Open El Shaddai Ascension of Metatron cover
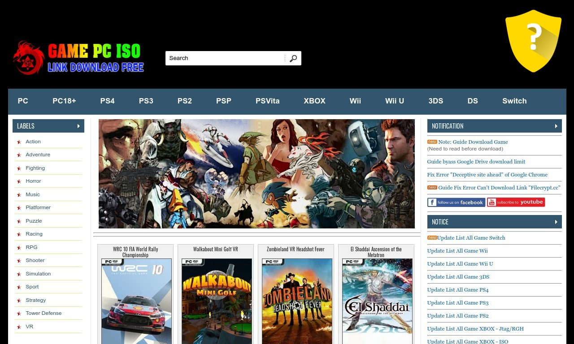The image size is (574, 344). (377, 301)
